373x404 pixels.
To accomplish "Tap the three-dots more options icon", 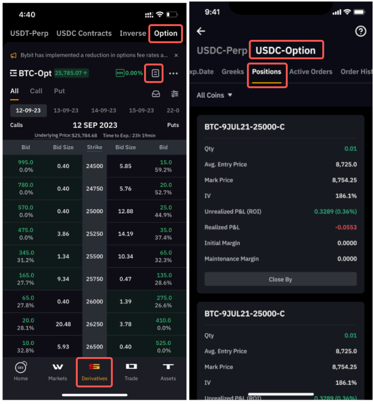I will (173, 73).
